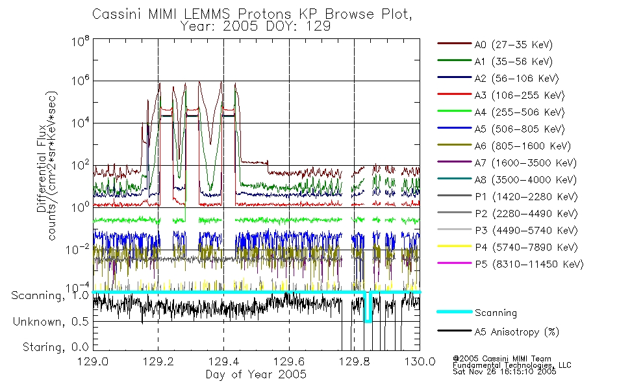Click the cyan scanning dip near 129.84
Image resolution: width=617 pixels, height=390 pixels.
pyautogui.click(x=368, y=307)
